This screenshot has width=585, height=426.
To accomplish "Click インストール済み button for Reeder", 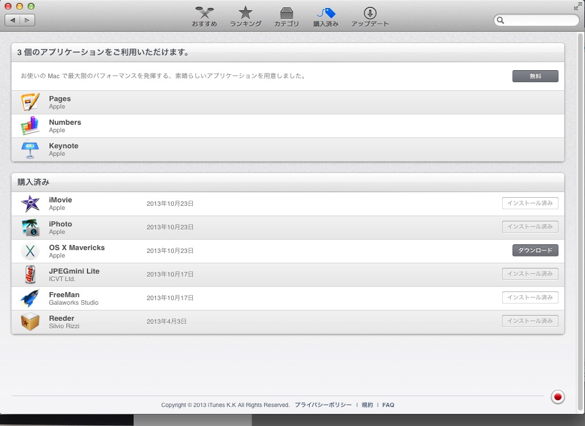I will click(530, 321).
